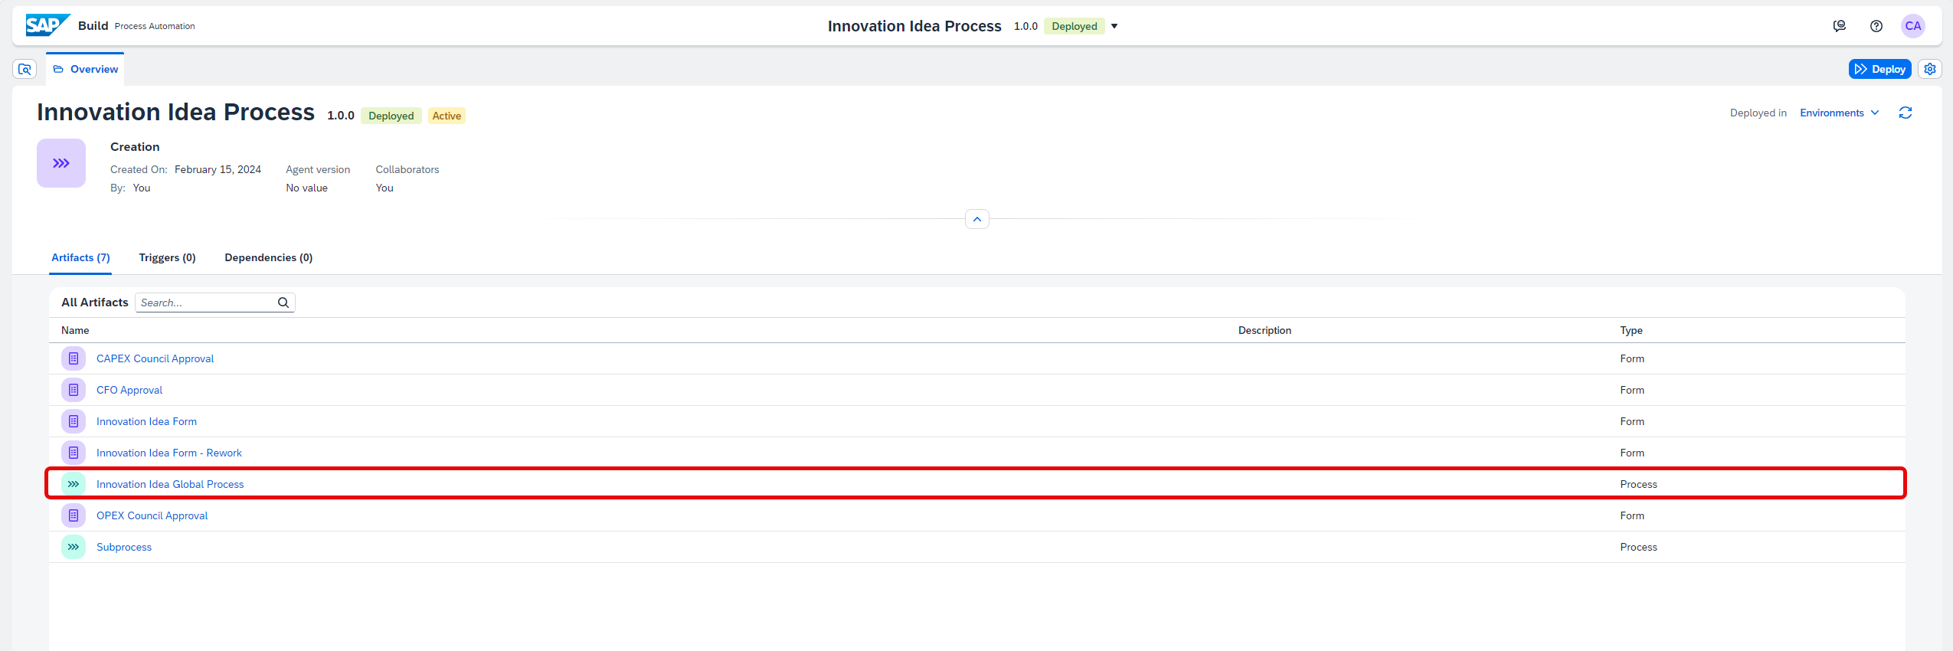
Task: Open the CAPEX Council Approval form
Action: [x=155, y=358]
